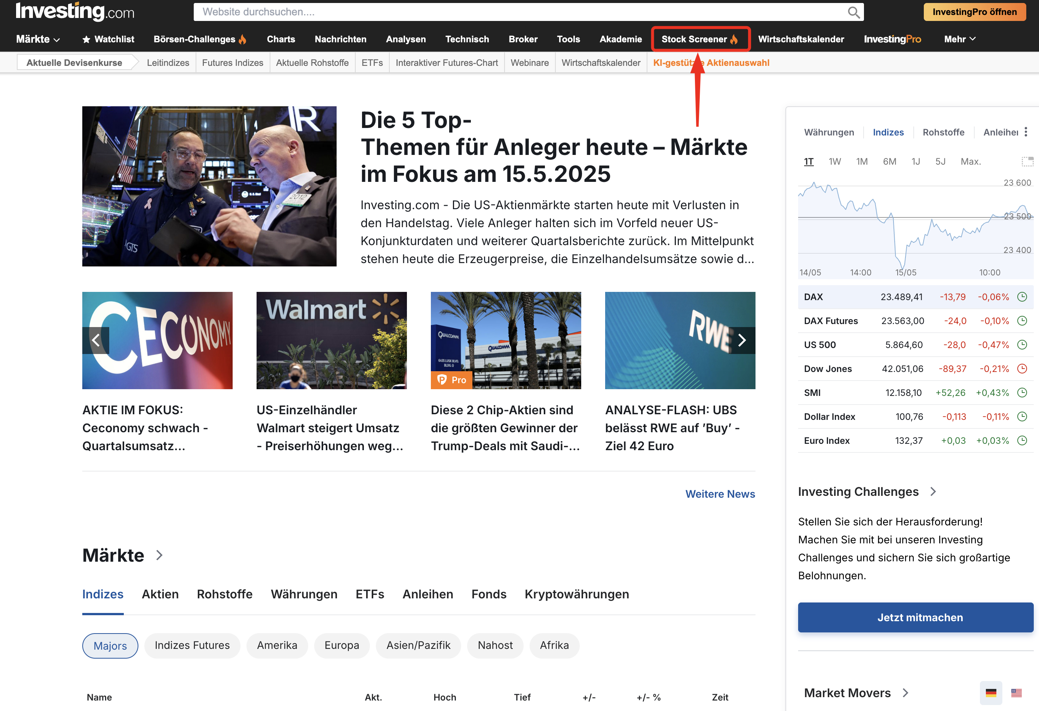Set chart range to 5J

[x=940, y=162]
